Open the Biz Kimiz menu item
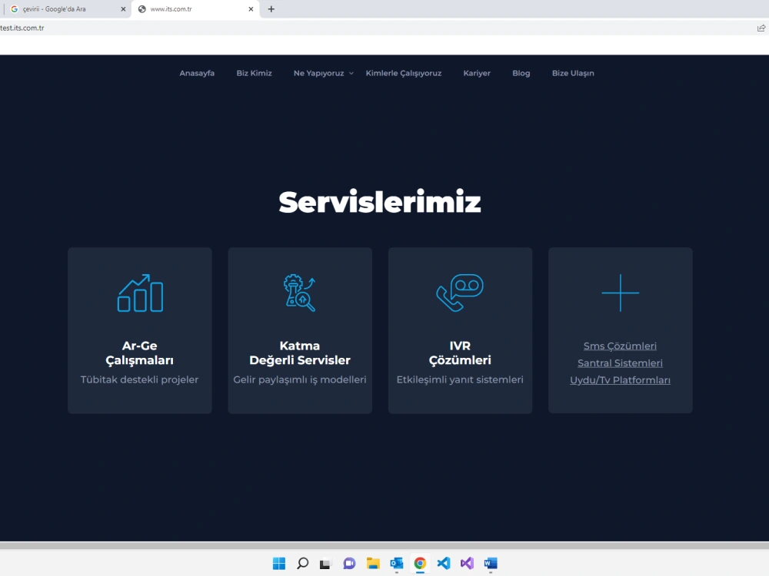 tap(254, 73)
